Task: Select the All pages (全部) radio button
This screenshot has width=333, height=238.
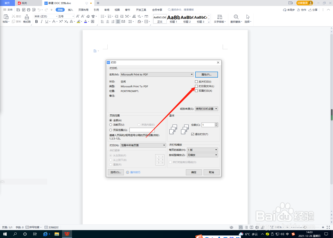Action: coord(111,120)
